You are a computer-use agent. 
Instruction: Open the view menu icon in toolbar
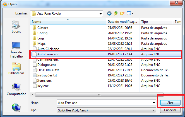click(130, 13)
